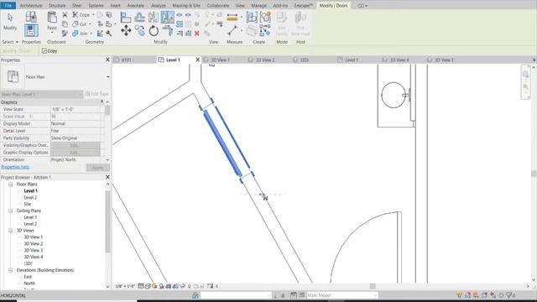
Task: Click the Join geometry tool
Action: pyautogui.click(x=80, y=34)
